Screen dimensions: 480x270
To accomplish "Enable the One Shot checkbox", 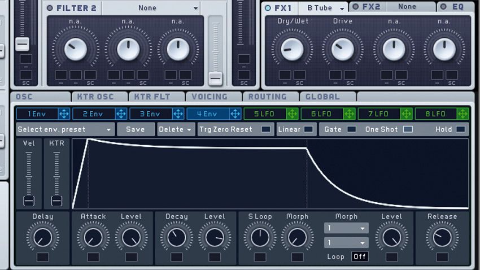I will point(408,129).
